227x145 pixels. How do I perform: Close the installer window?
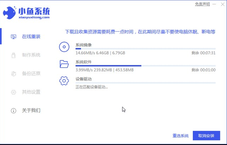click(222, 4)
